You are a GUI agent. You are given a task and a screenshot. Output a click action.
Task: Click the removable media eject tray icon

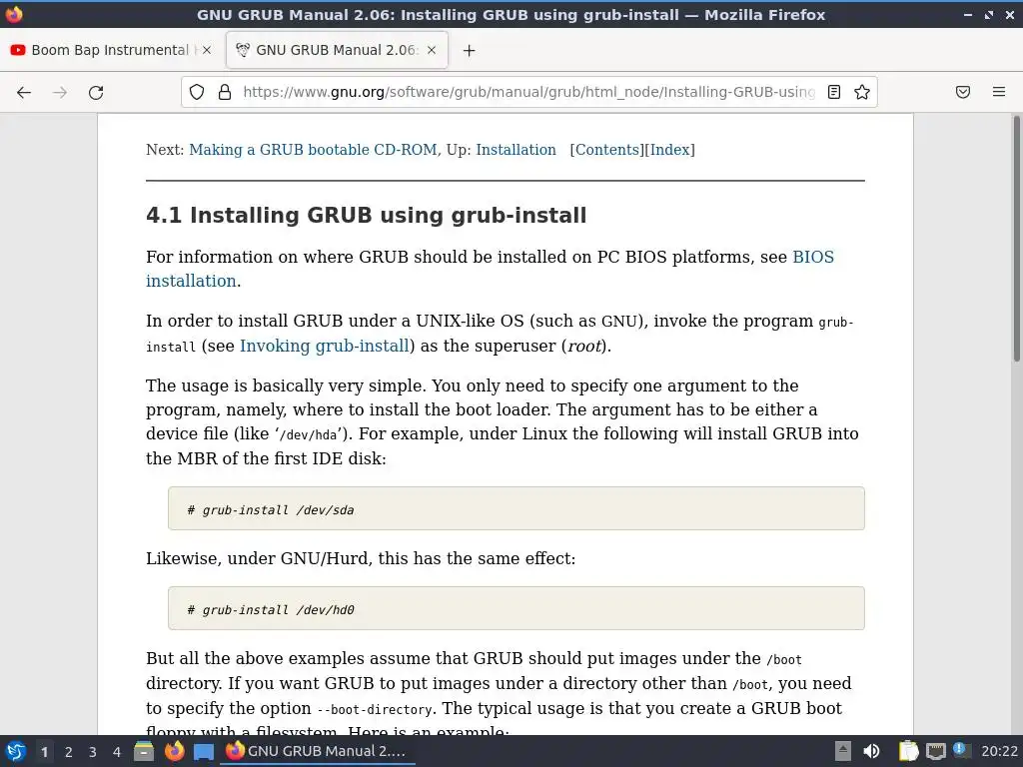pyautogui.click(x=843, y=751)
